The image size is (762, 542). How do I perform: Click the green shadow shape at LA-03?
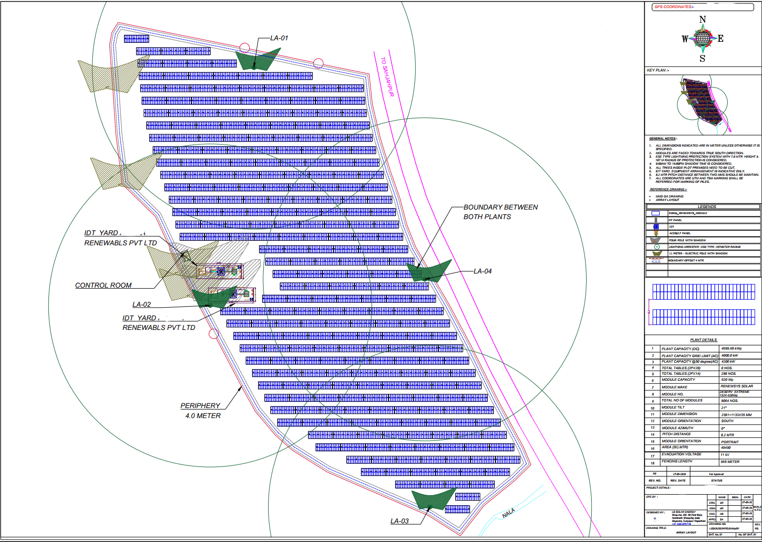pyautogui.click(x=434, y=499)
